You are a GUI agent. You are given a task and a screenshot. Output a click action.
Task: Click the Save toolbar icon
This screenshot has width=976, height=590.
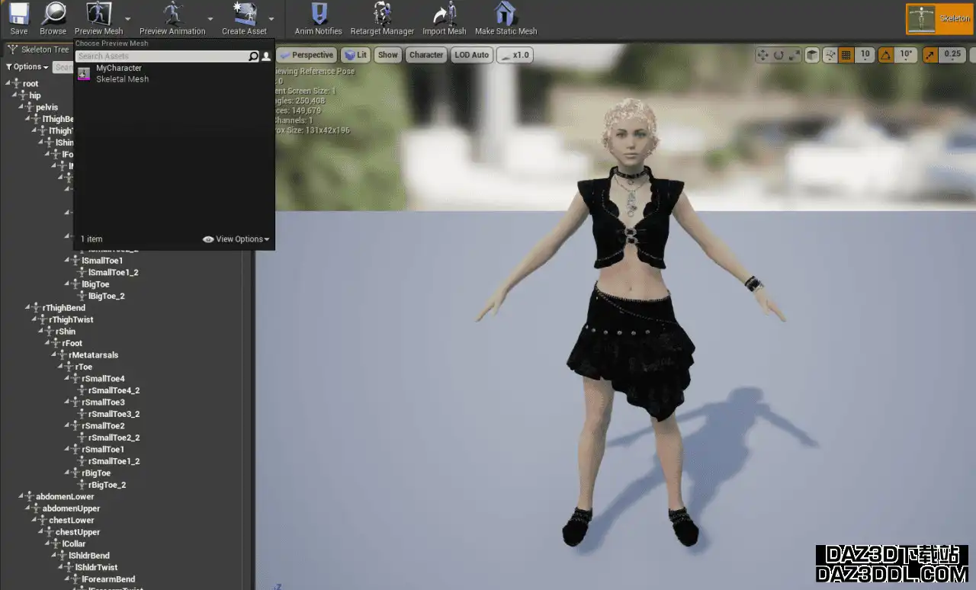click(19, 14)
